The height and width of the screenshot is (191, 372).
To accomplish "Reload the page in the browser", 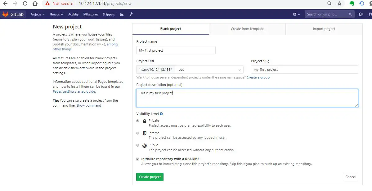I will [25, 4].
